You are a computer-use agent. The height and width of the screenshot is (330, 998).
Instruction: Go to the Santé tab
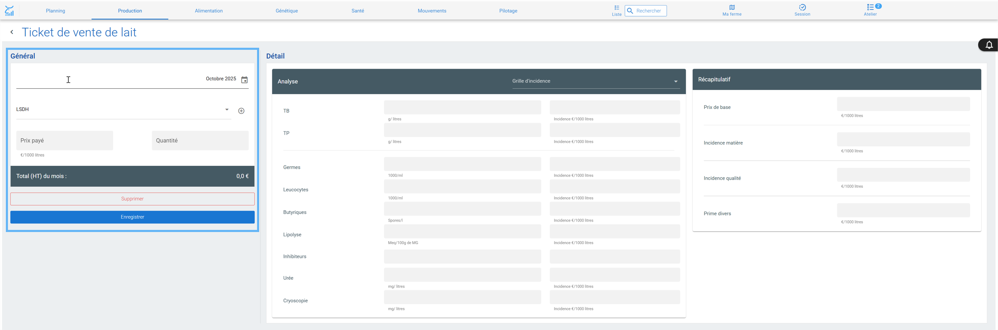tap(358, 11)
